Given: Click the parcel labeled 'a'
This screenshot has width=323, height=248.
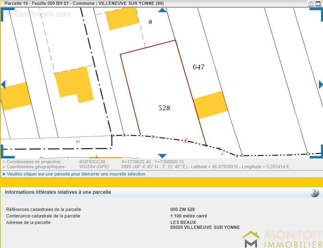Looking at the screenshot, I should pos(150,22).
